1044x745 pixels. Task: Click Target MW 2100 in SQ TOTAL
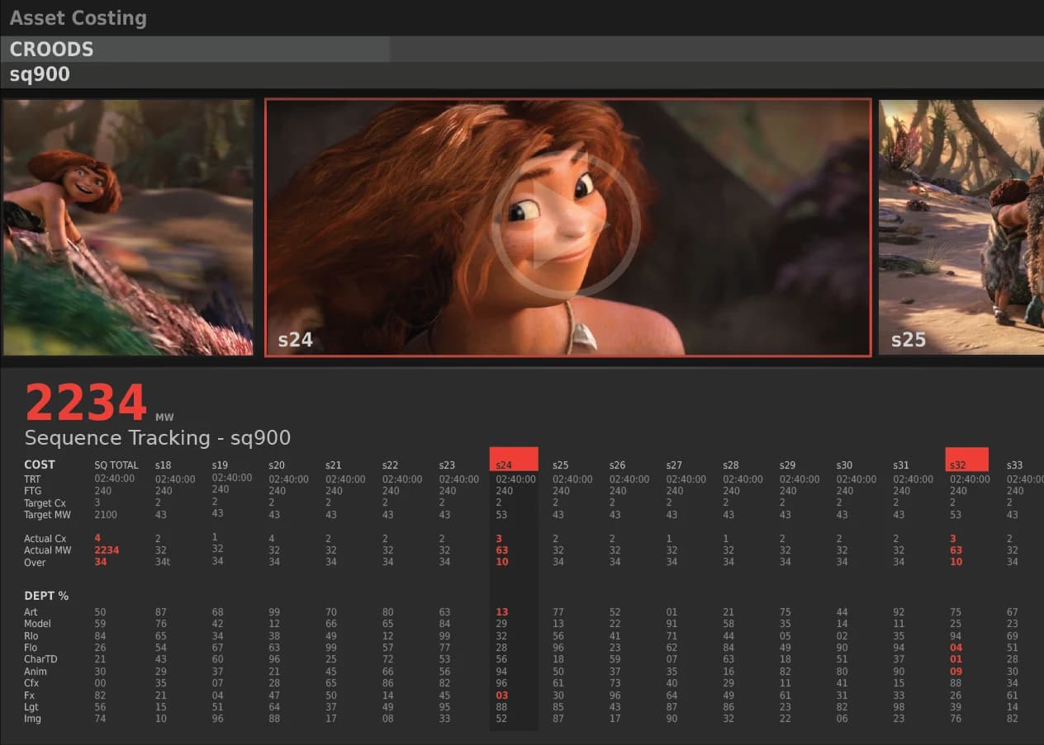point(106,515)
